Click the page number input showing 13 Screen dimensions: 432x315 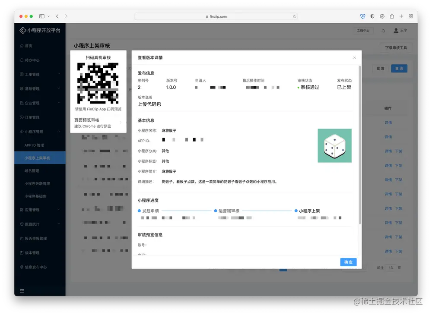390,268
